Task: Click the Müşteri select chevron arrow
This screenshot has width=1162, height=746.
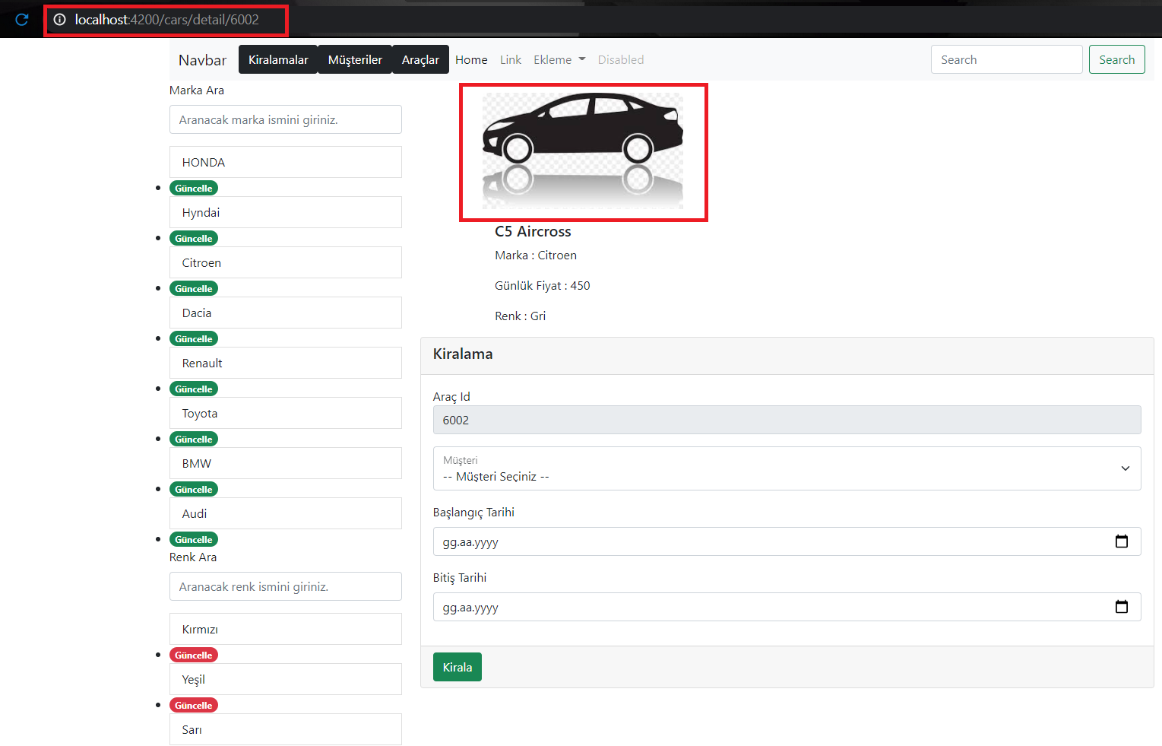Action: click(1126, 469)
